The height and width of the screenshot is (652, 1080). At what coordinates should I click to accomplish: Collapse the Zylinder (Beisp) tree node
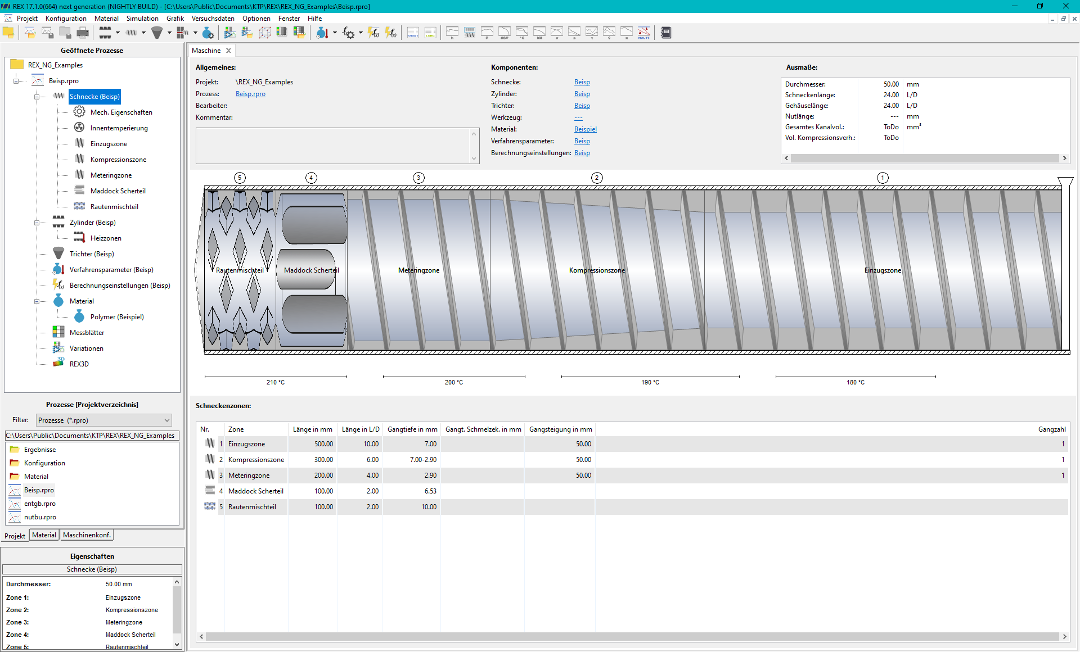[37, 223]
